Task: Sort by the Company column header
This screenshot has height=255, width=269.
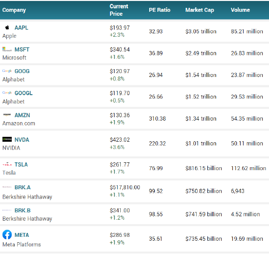Action: pyautogui.click(x=14, y=10)
